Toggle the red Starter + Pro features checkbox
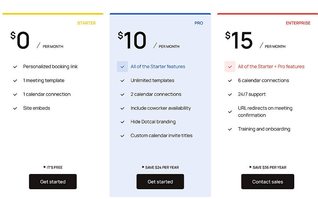 coord(230,67)
